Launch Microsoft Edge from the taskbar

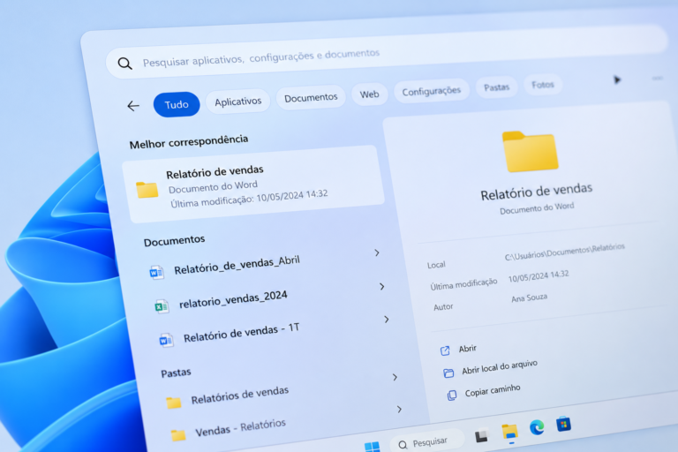pyautogui.click(x=537, y=428)
